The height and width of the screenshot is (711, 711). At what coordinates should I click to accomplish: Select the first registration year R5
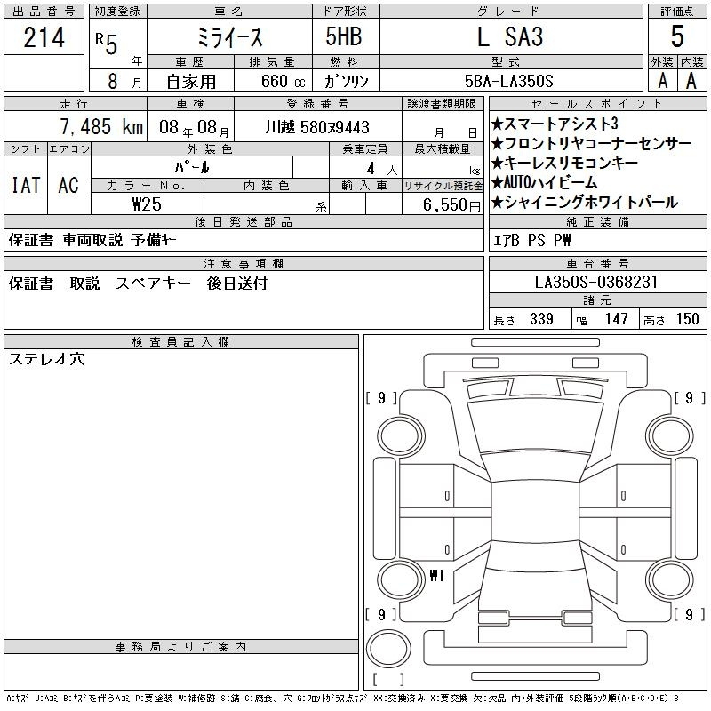point(107,44)
